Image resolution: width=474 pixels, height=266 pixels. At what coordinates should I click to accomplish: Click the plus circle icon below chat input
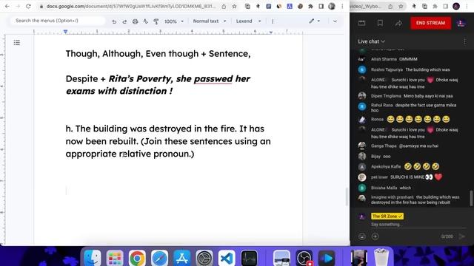coord(375,236)
